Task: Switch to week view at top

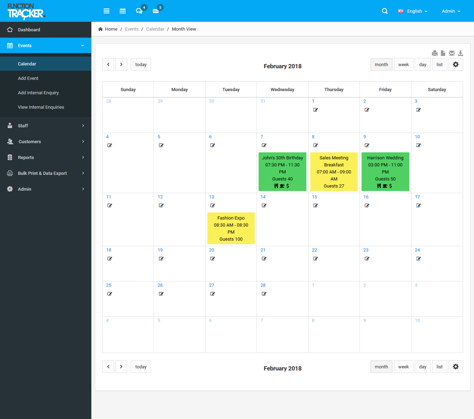Action: tap(403, 64)
